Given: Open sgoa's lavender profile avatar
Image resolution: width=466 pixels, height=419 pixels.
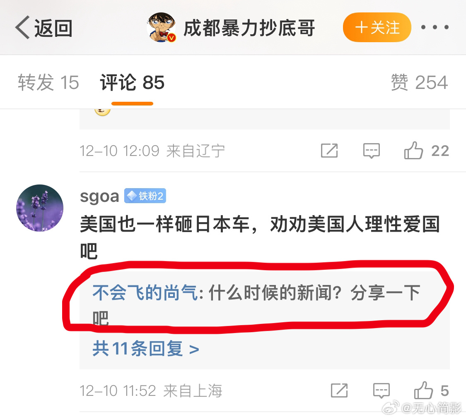Looking at the screenshot, I should [40, 208].
